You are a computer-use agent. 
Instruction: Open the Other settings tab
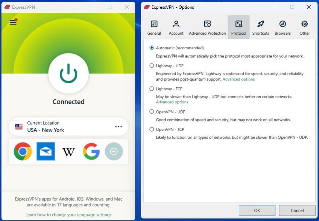click(x=305, y=27)
